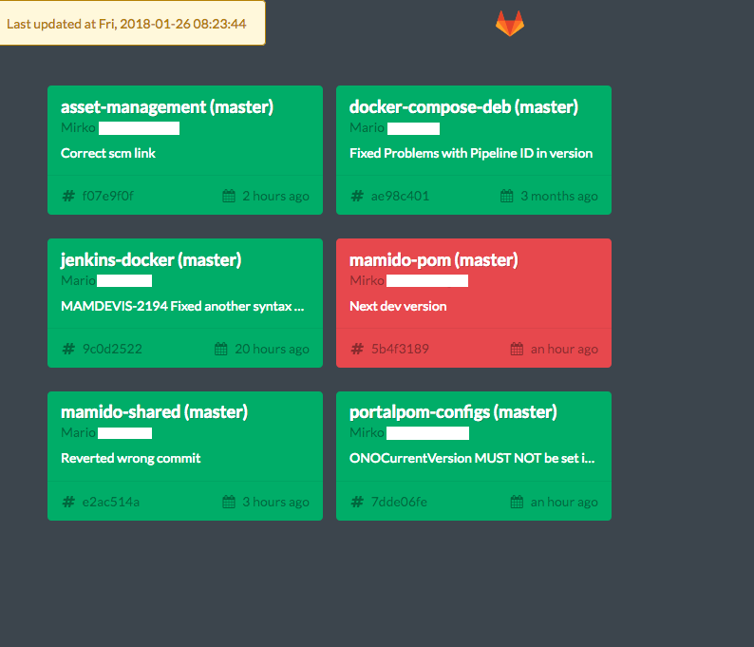Select message ONOCurrentVersion MUST NOT be set

(472, 458)
